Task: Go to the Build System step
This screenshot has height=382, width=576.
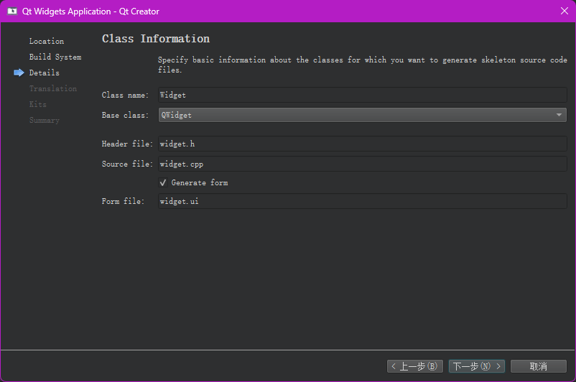Action: (55, 57)
